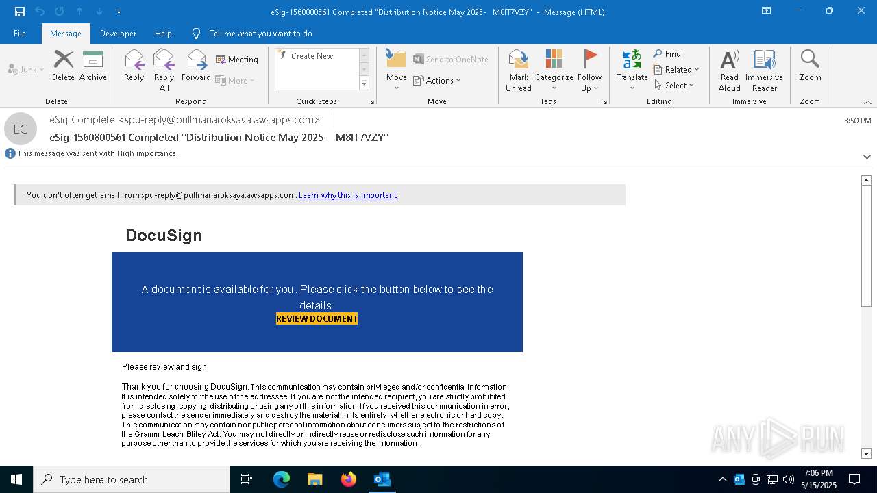Image resolution: width=877 pixels, height=493 pixels.
Task: Click the Tell me what you want to do box
Action: tap(260, 34)
